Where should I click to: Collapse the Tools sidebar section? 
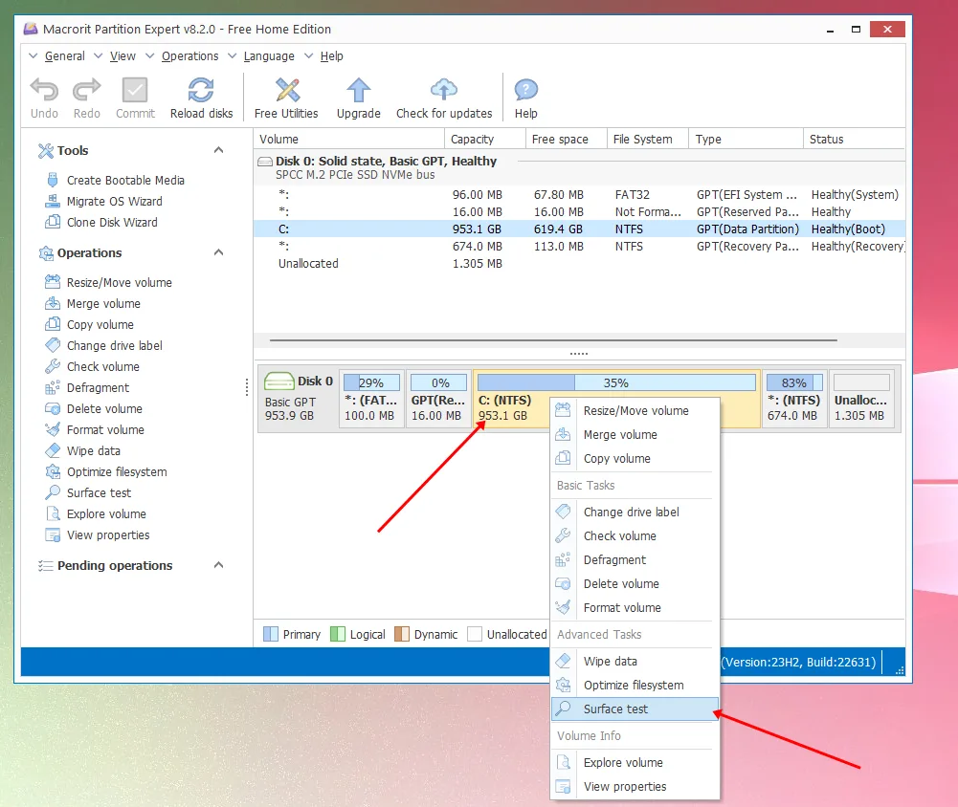(218, 150)
